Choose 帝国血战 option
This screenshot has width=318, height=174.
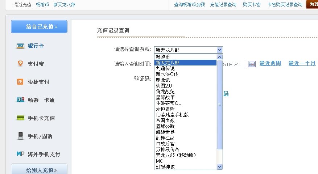coord(185,120)
